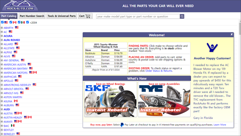Screen dimensions: 241x136
Task: Expand the APOLLO tree node
Action: tap(2, 81)
